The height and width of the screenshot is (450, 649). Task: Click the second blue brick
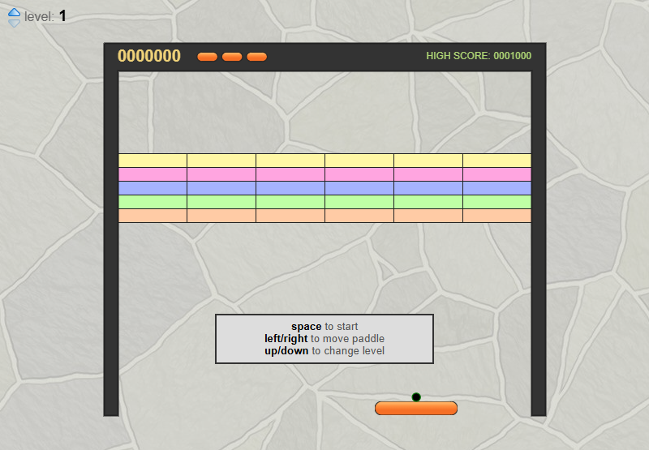221,188
